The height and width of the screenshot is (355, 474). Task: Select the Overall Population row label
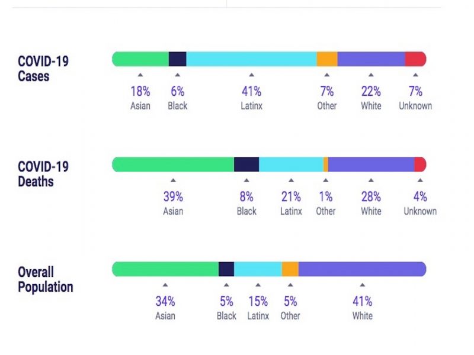46,279
